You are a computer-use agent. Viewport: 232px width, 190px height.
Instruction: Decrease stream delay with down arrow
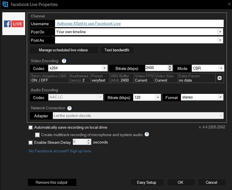tap(88, 143)
